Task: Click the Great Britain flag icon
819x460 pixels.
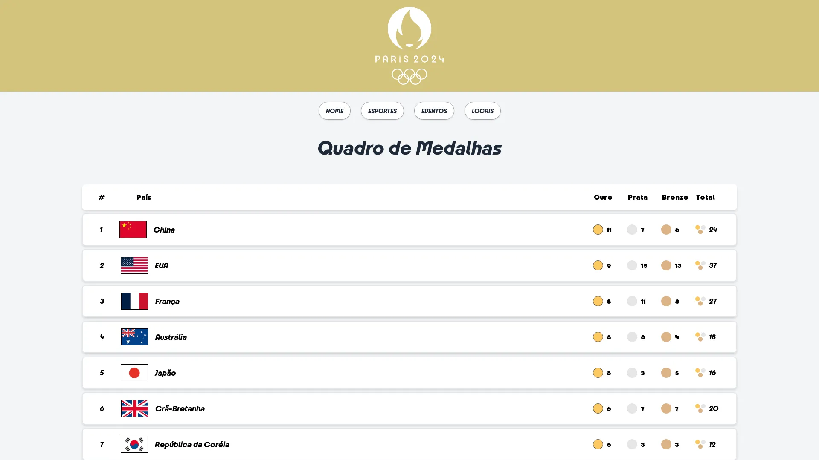Action: (x=134, y=408)
